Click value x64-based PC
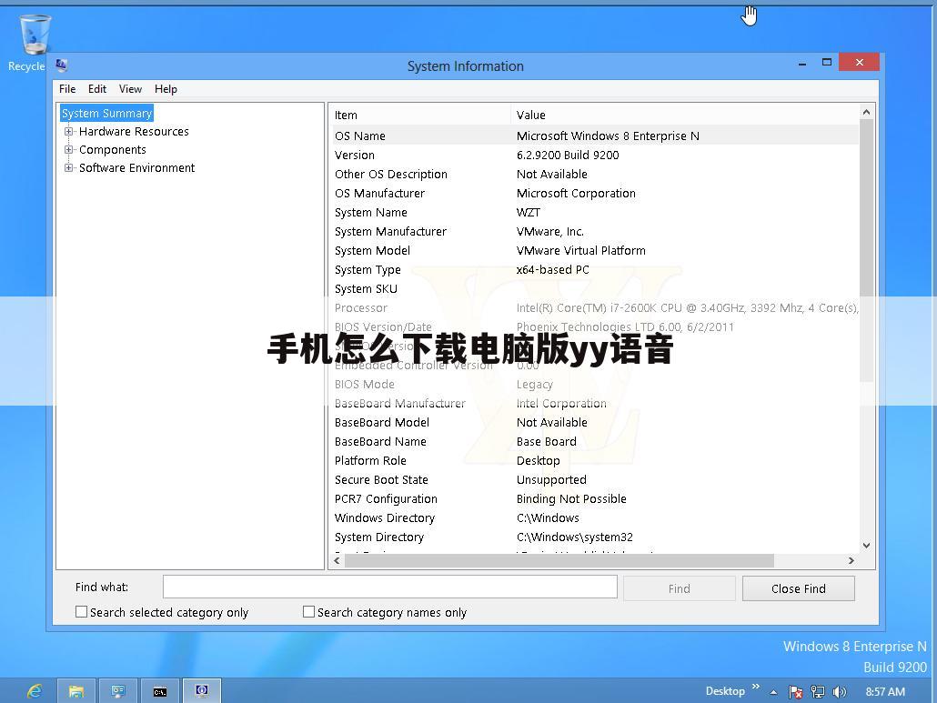This screenshot has width=937, height=703. 553,269
